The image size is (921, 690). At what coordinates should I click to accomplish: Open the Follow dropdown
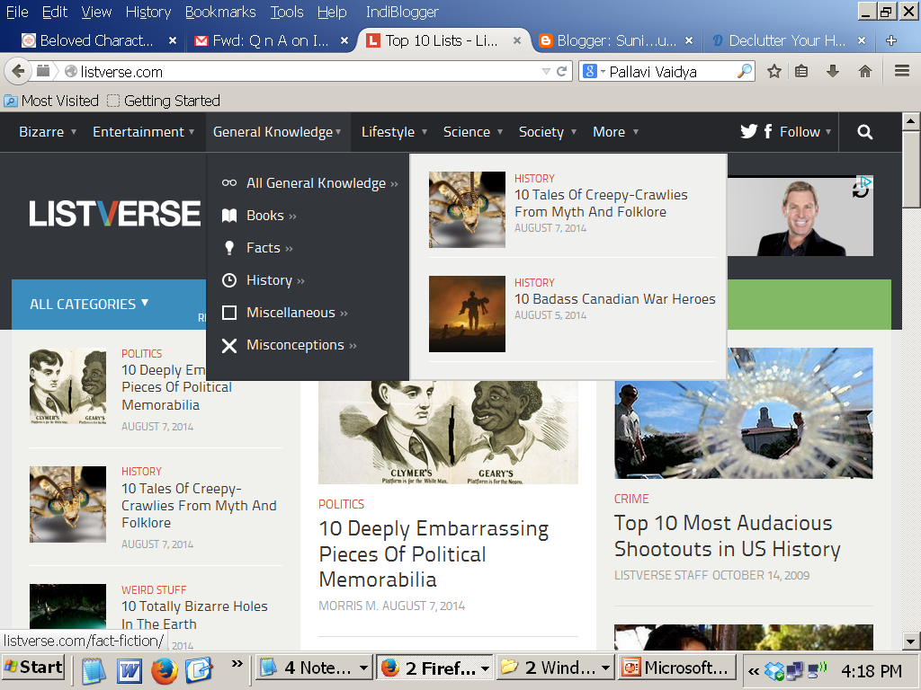click(x=805, y=132)
